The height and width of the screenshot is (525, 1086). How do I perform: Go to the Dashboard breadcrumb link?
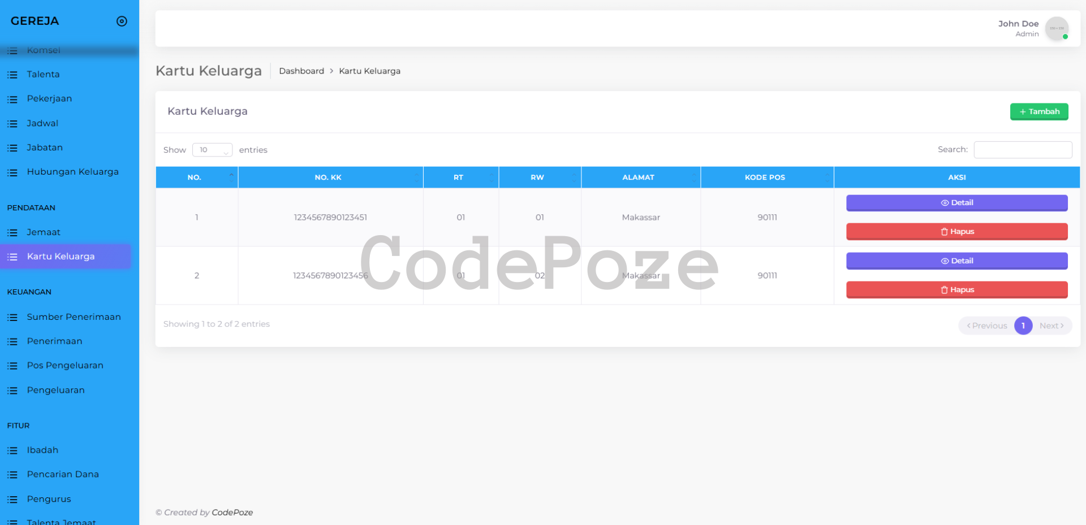pos(301,71)
